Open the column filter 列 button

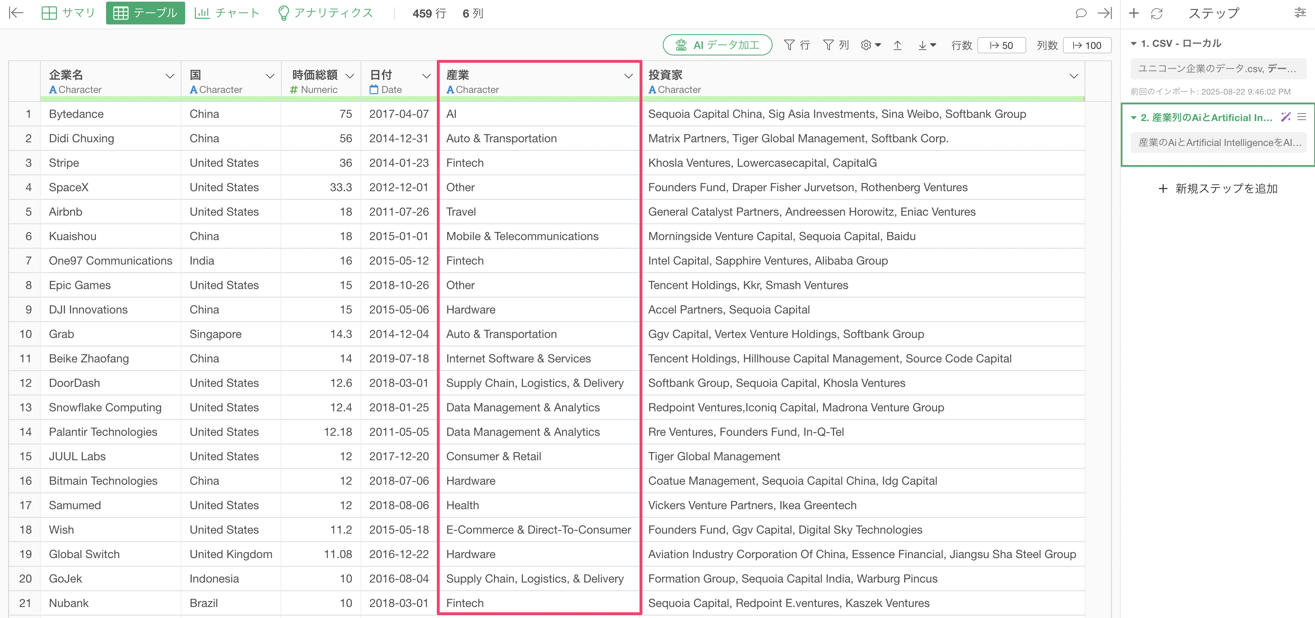[836, 45]
